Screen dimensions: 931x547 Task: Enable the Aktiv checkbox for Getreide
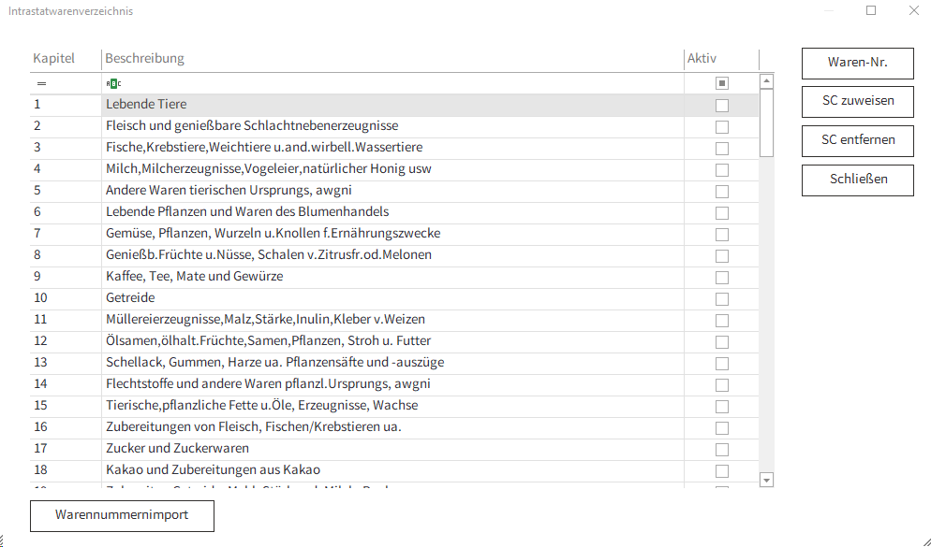pos(721,297)
